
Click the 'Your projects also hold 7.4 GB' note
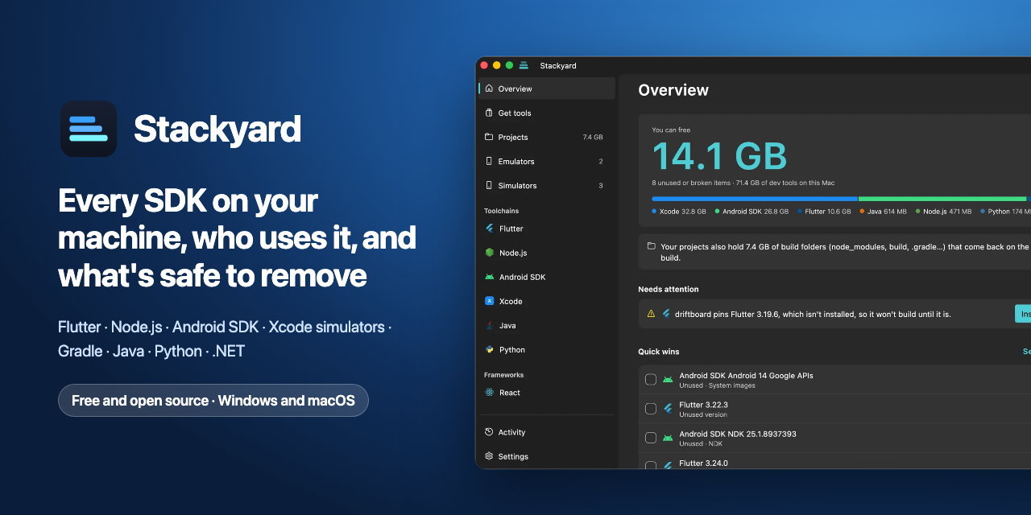844,253
